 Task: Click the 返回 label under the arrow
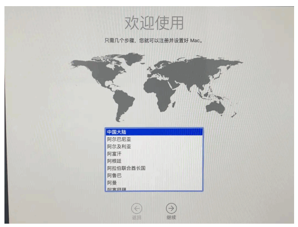[x=136, y=218]
